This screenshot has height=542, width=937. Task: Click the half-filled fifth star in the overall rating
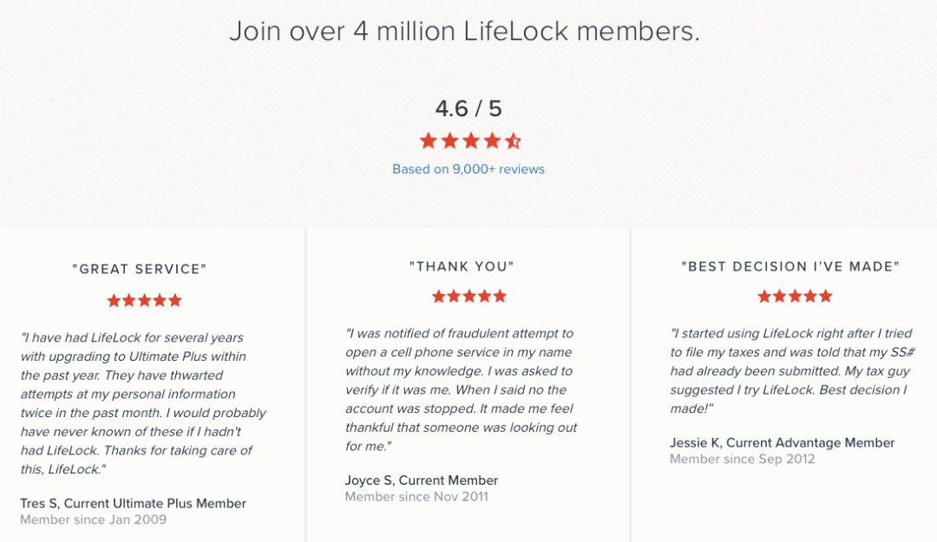click(x=513, y=140)
